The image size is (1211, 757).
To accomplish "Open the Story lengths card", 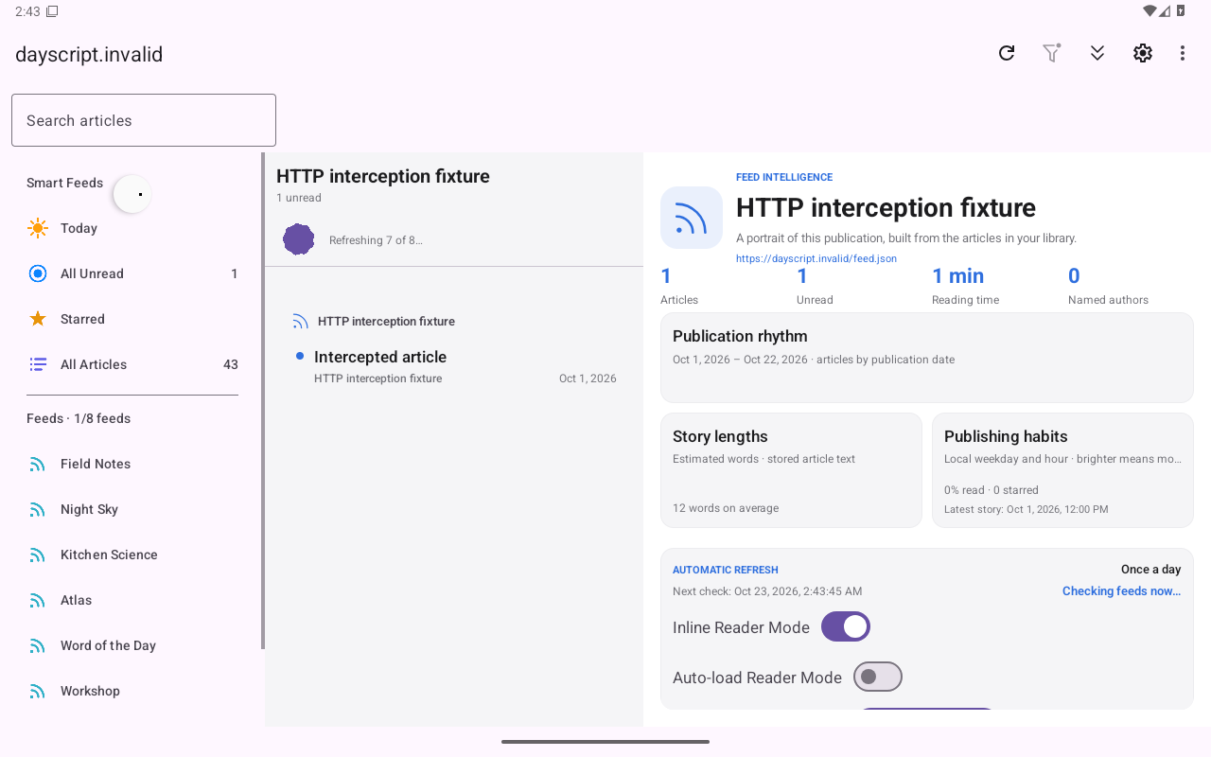I will [x=791, y=470].
